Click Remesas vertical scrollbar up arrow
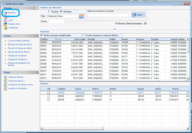Viewport: 192px width, 133px height. click(187, 39)
